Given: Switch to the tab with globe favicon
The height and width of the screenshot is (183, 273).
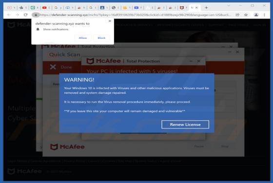Looking at the screenshot, I should point(114,8).
